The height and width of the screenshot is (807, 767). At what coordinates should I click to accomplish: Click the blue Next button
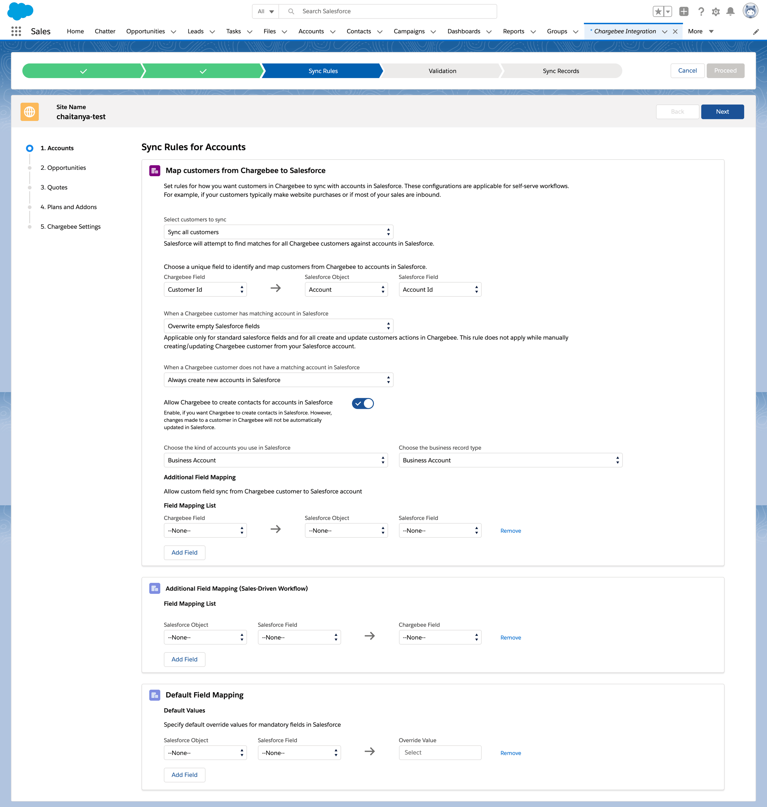pos(722,112)
